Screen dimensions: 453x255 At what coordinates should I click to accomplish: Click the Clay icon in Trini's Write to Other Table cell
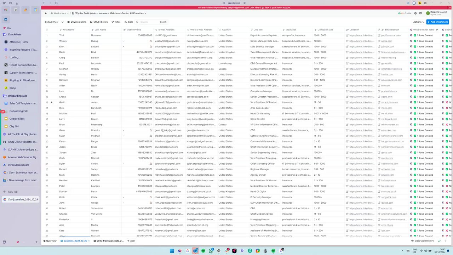[411, 35]
